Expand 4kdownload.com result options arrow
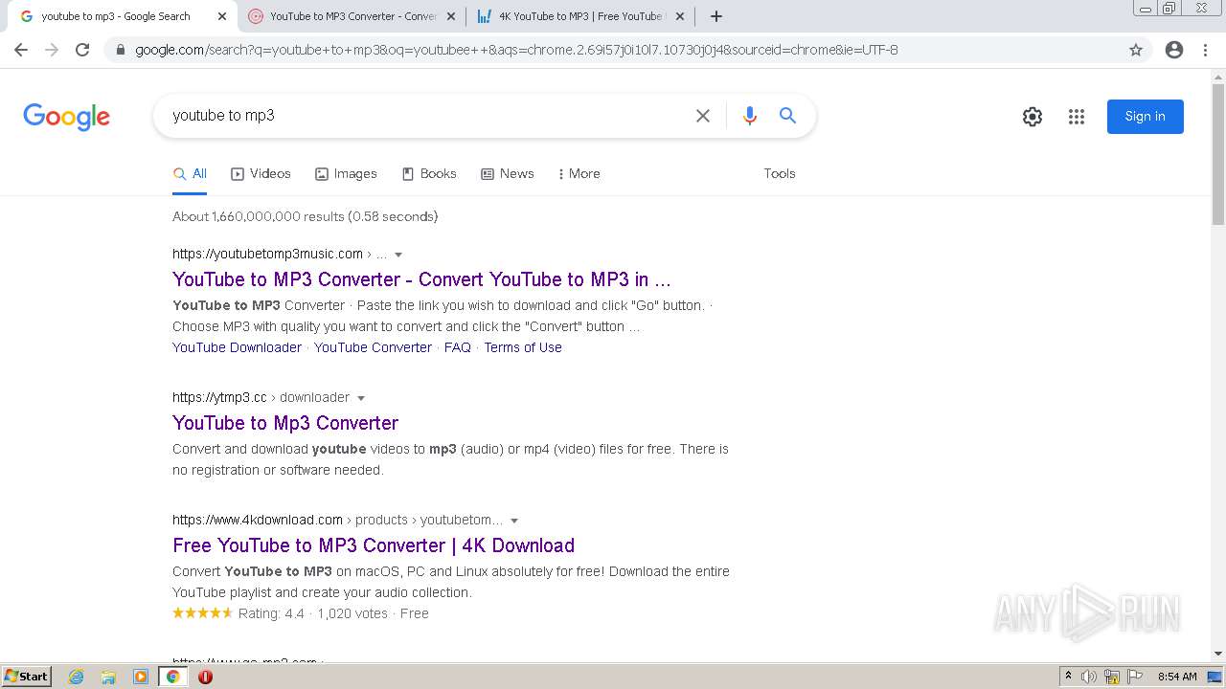 (514, 521)
